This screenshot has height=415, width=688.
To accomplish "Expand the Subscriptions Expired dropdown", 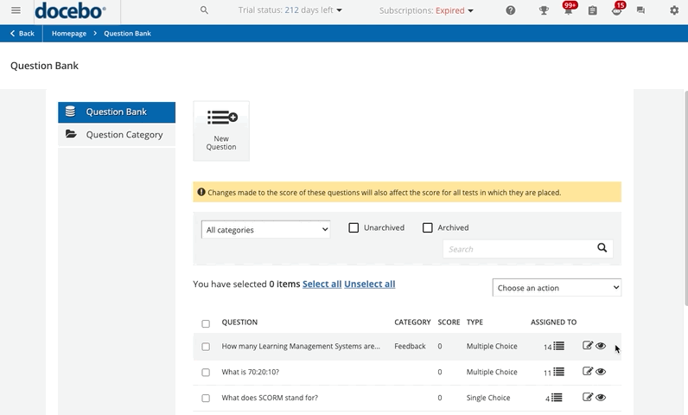I will point(426,10).
